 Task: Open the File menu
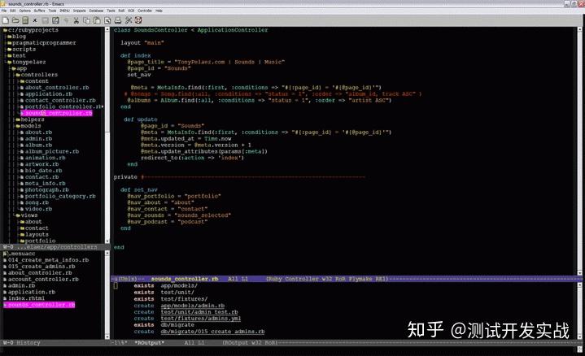[x=4, y=11]
